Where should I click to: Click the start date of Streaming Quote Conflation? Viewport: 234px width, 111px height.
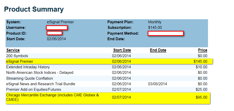(121, 78)
